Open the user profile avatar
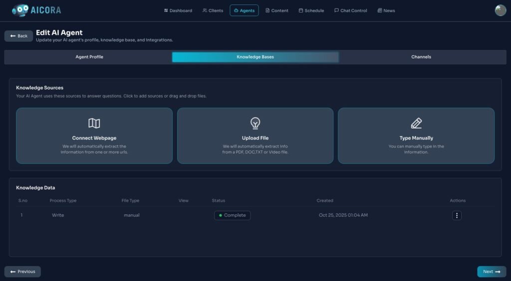511x281 pixels. [500, 10]
